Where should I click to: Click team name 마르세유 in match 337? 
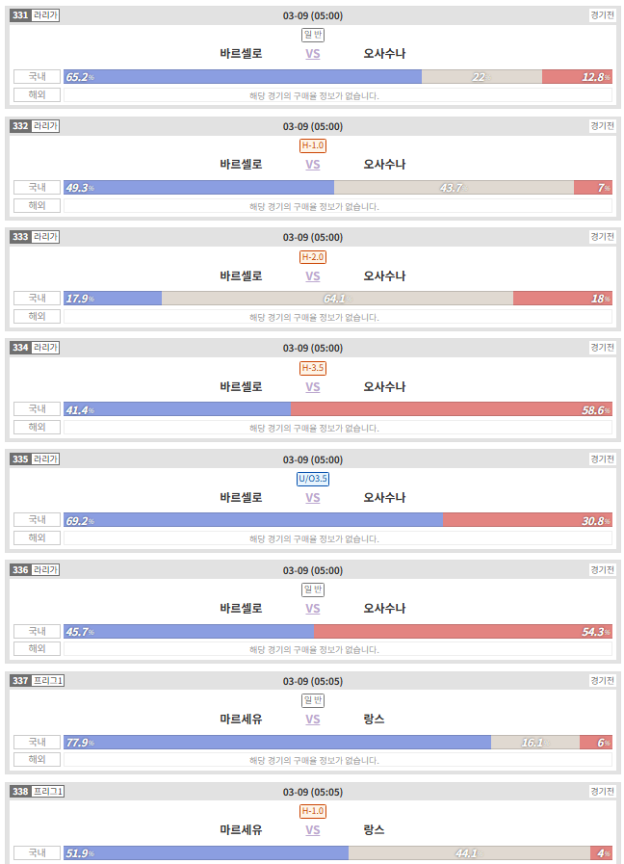(x=241, y=720)
